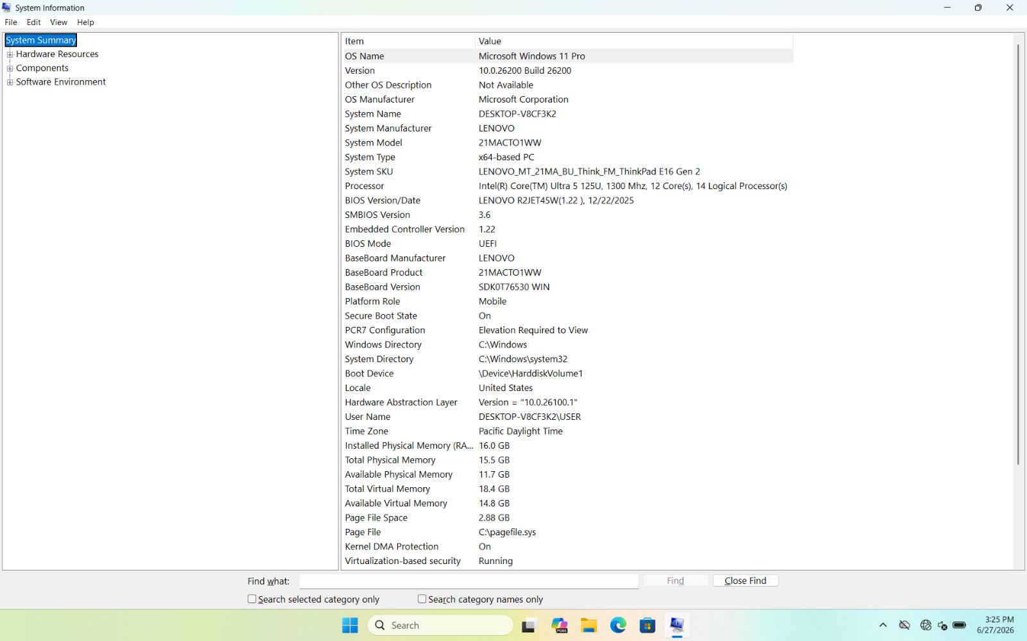Click Elevation Required to View value
The width and height of the screenshot is (1027, 641).
pos(533,330)
